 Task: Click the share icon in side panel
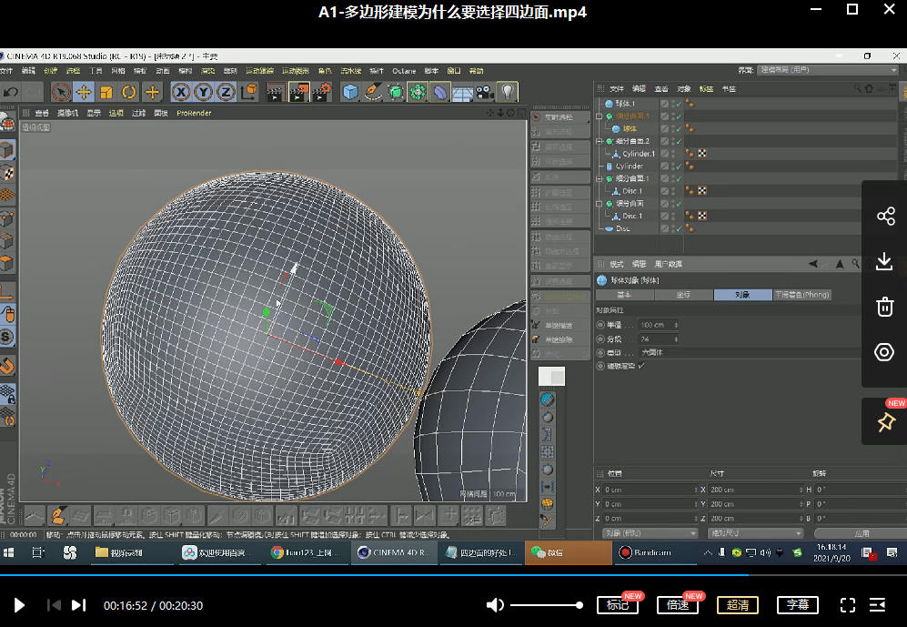click(x=884, y=217)
